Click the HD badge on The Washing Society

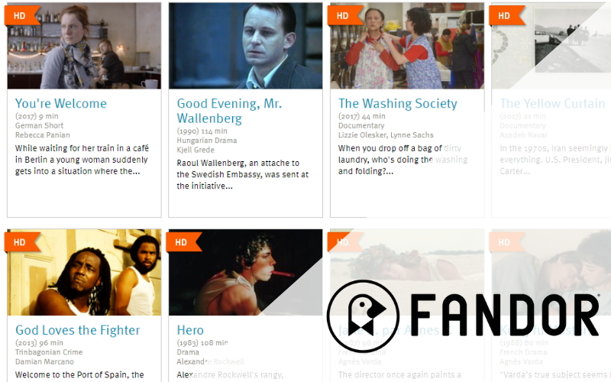[x=345, y=15]
